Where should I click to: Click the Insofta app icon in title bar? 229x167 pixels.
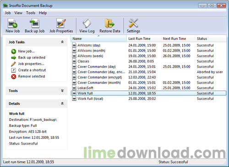pos(5,5)
